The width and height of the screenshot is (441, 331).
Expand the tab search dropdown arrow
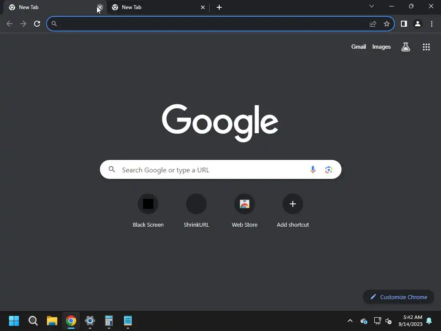tap(372, 6)
